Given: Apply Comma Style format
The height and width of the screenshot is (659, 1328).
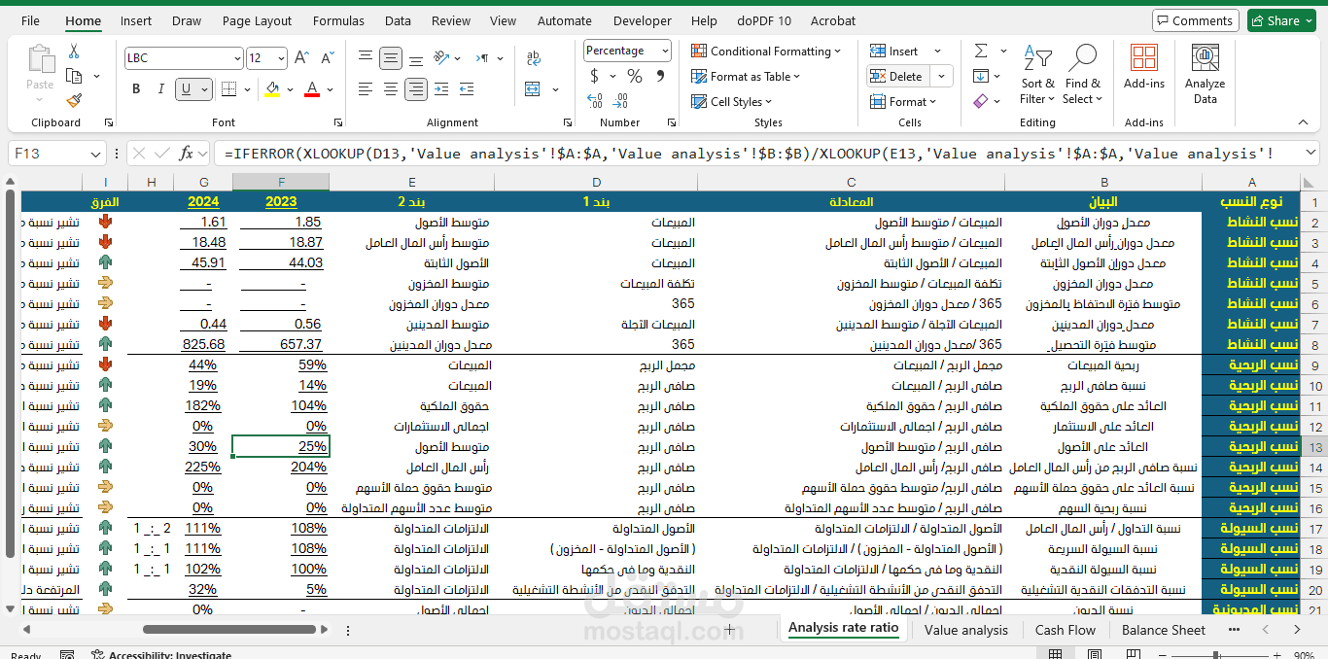Looking at the screenshot, I should point(661,76).
